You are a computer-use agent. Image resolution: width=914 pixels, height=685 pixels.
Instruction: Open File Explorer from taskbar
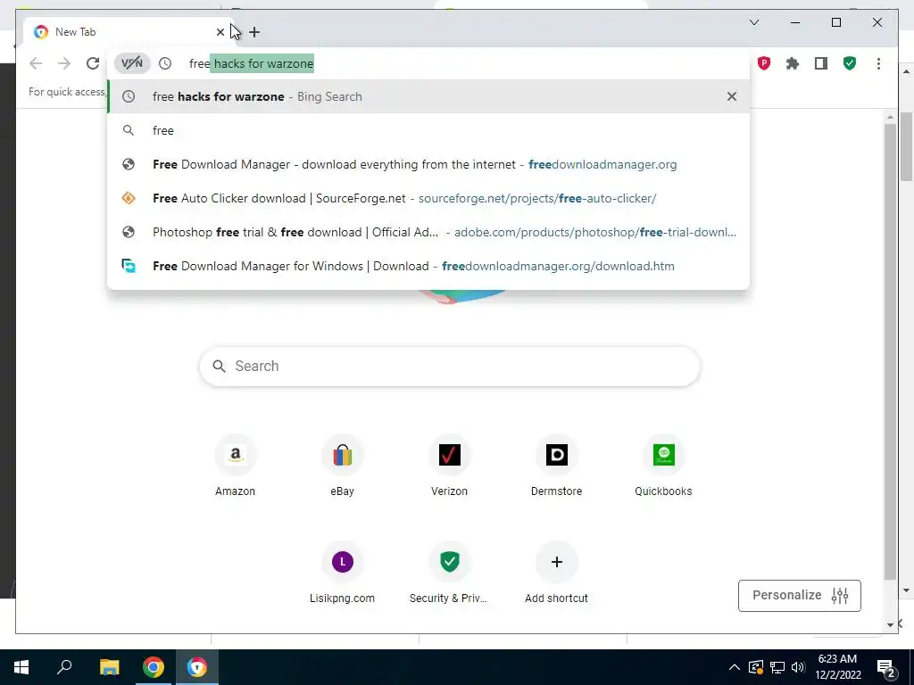109,667
